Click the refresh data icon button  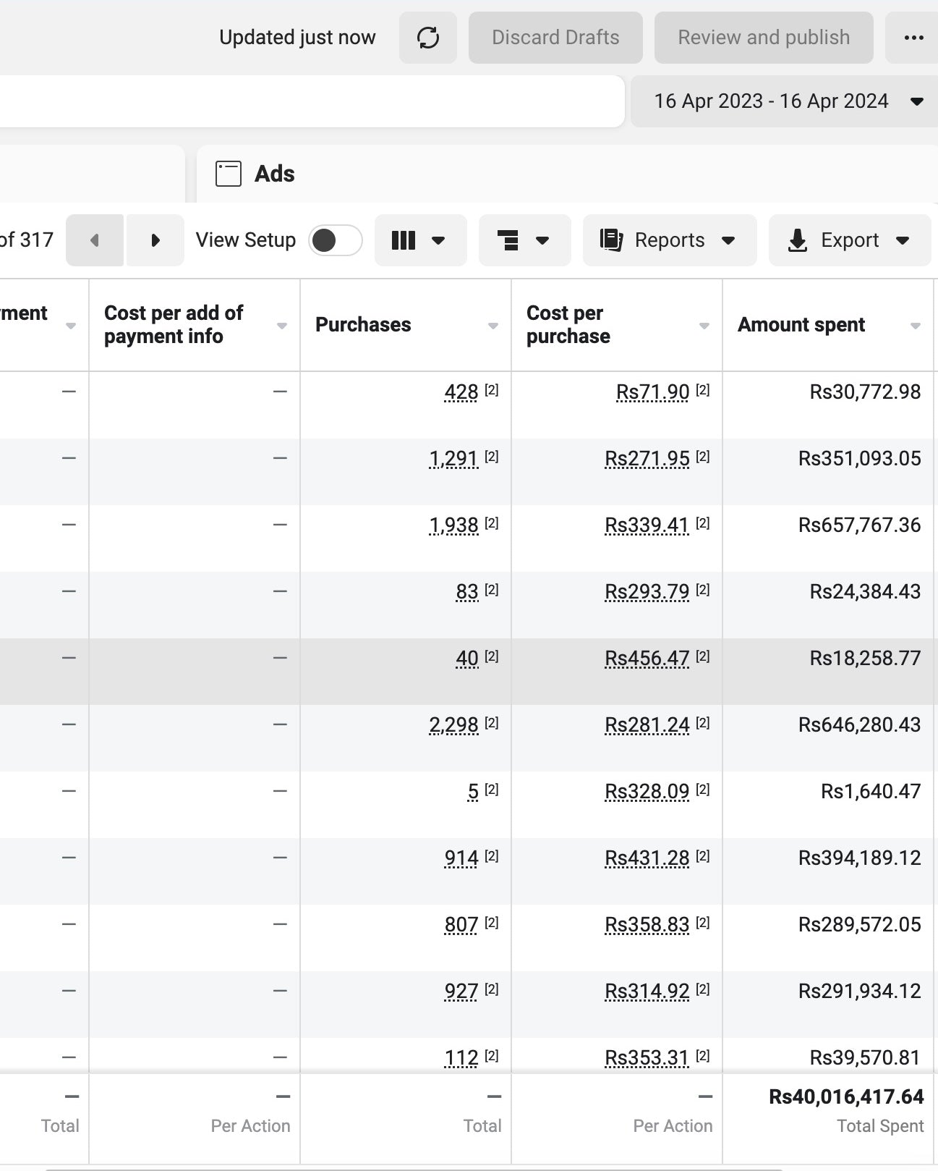click(x=428, y=38)
